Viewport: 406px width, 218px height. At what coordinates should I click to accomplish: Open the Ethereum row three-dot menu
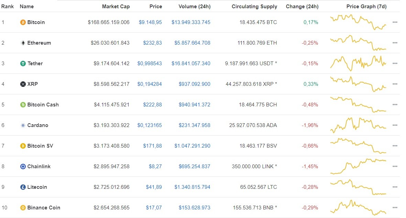(395, 43)
